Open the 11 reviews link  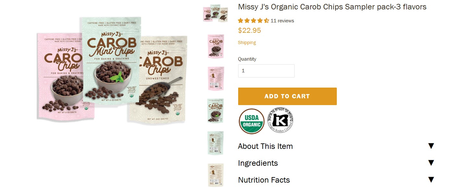(x=282, y=21)
